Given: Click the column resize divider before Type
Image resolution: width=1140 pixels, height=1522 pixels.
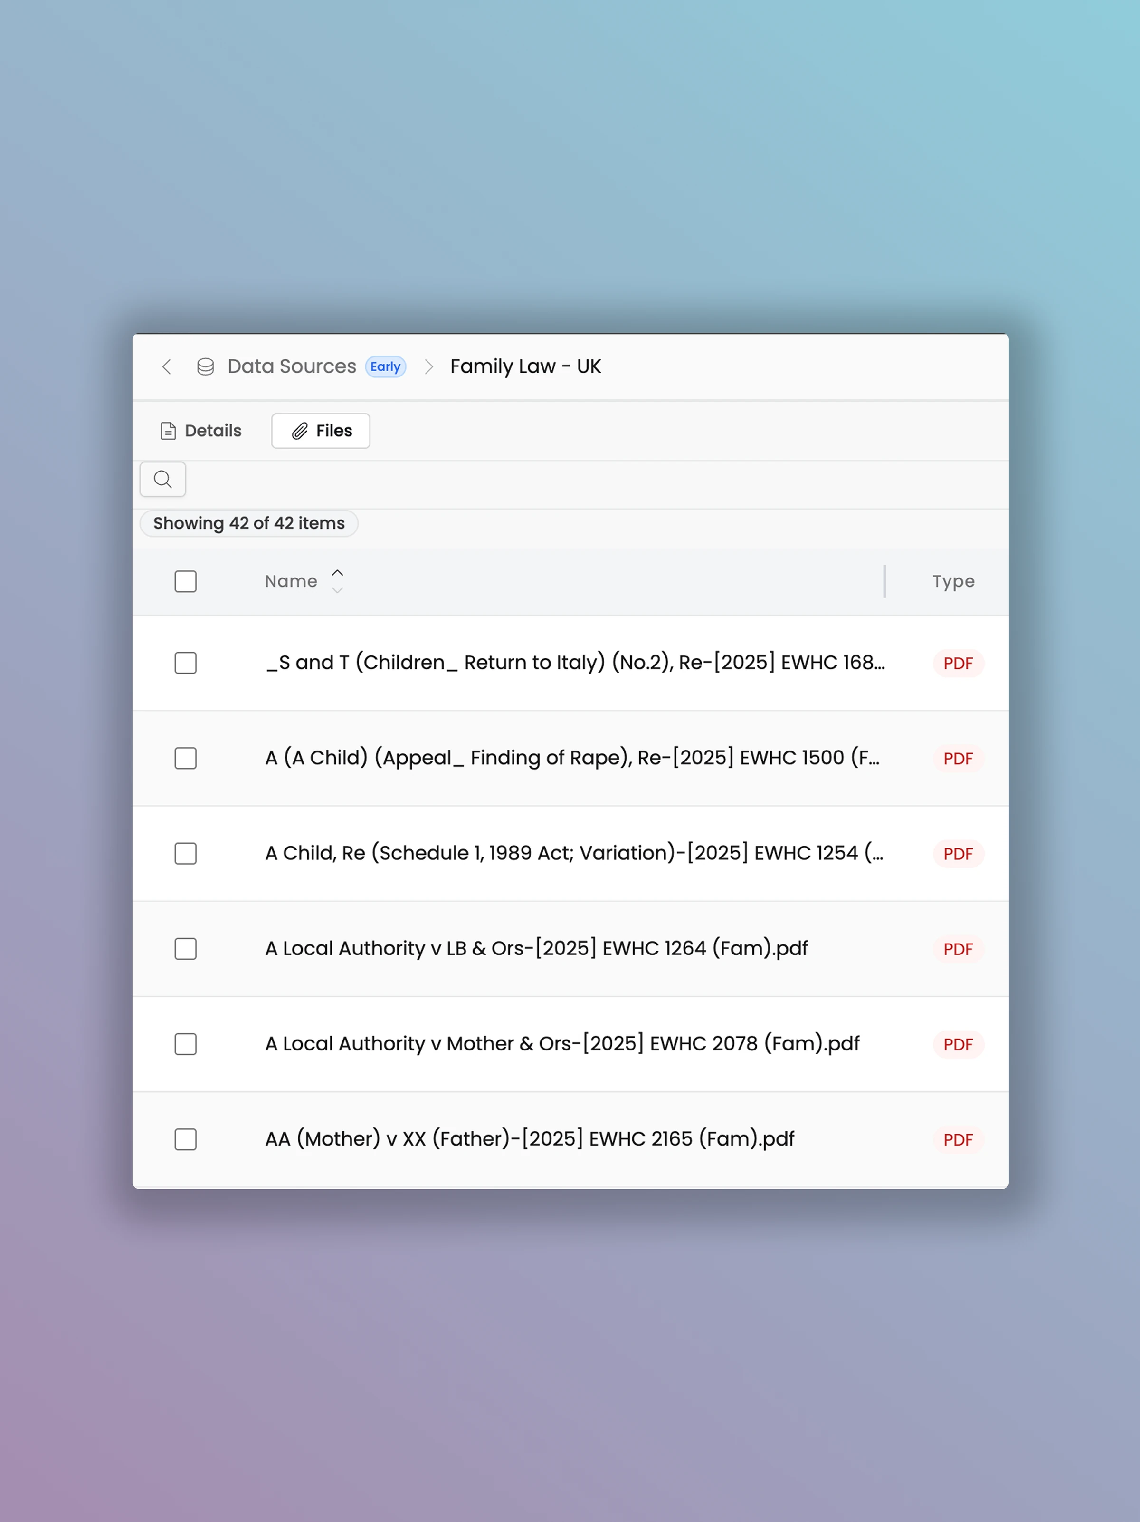Looking at the screenshot, I should pyautogui.click(x=884, y=581).
